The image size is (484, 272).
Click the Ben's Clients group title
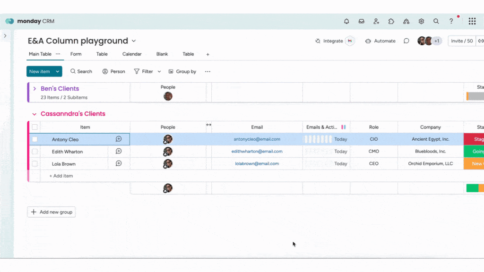point(60,88)
